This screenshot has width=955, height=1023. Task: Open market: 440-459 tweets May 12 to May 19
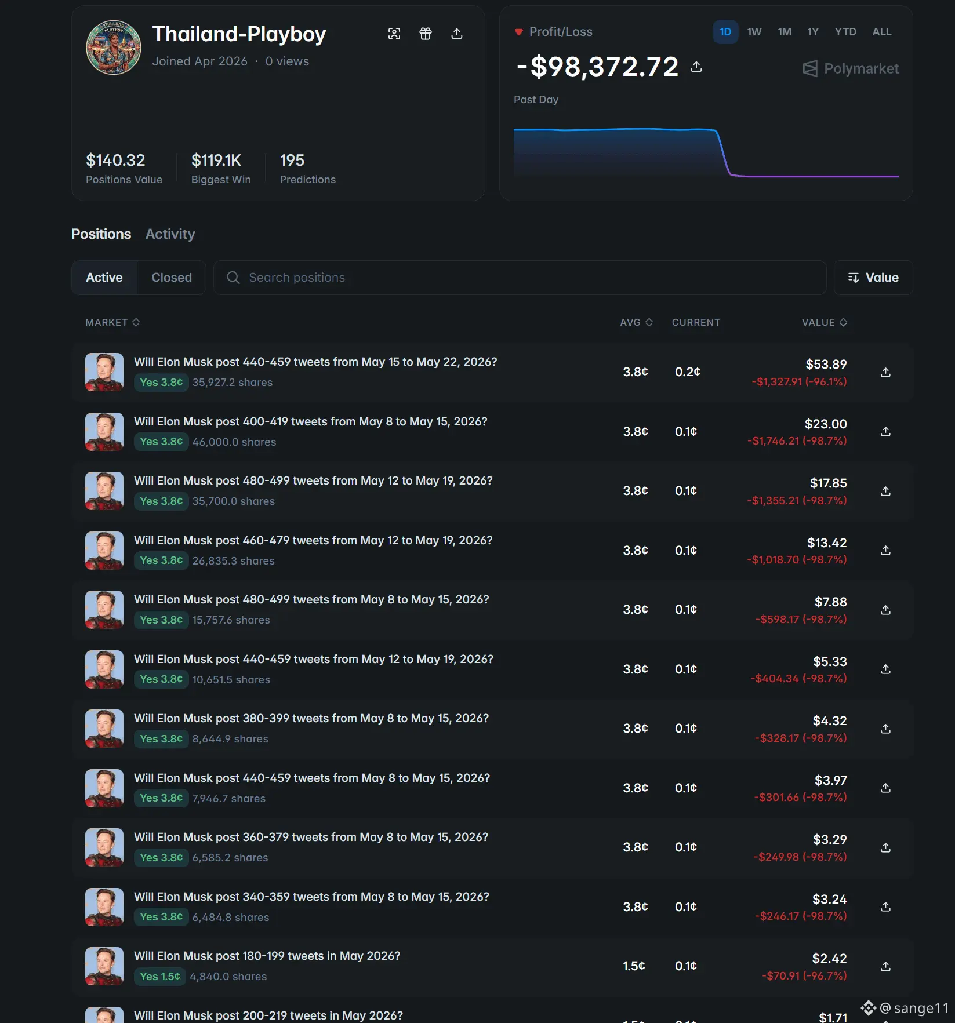[314, 659]
